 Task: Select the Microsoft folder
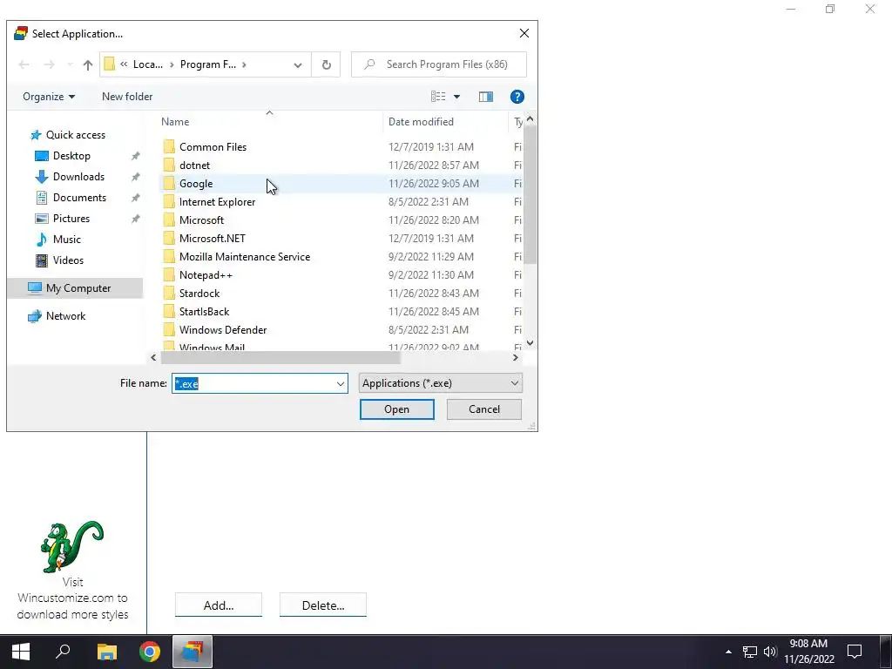pyautogui.click(x=201, y=220)
